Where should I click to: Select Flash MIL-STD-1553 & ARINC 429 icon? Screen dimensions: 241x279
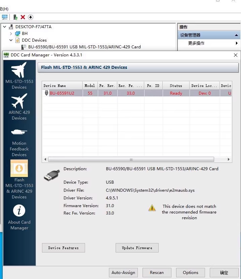pyautogui.click(x=19, y=168)
